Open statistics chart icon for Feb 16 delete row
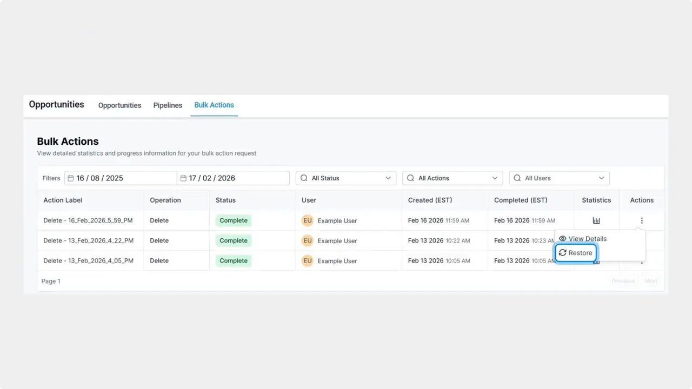This screenshot has height=389, width=692. coord(596,220)
